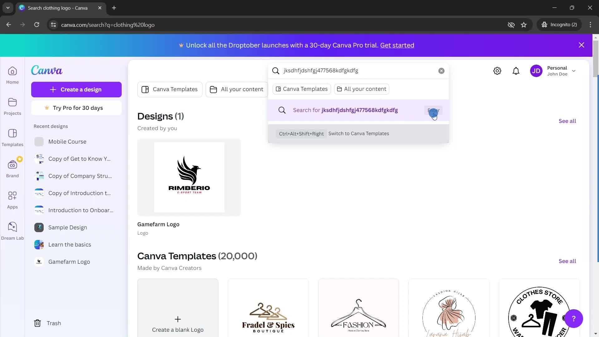
Task: Select Canva Templates search tab
Action: 302,89
